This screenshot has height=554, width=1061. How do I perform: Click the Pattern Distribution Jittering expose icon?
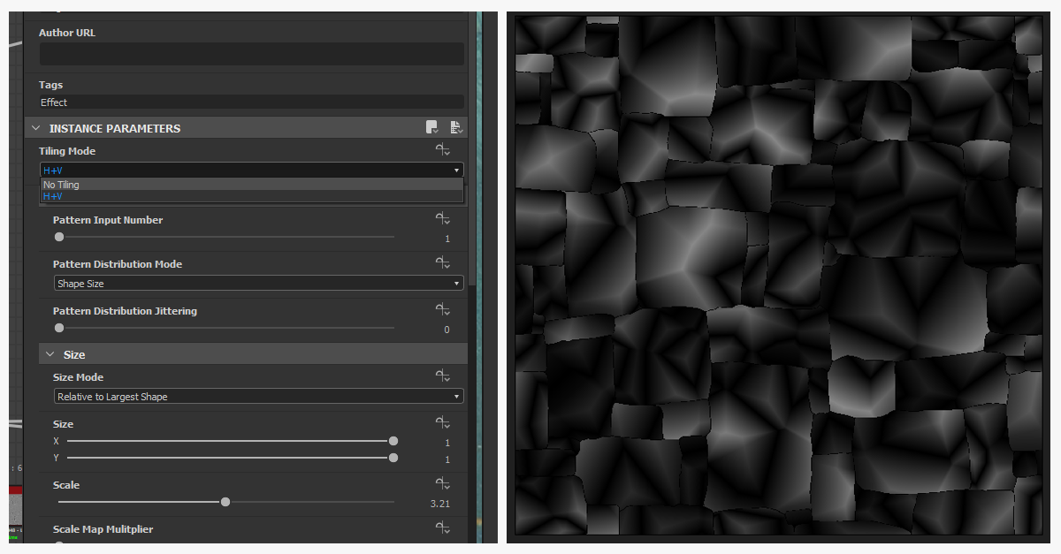click(x=443, y=310)
